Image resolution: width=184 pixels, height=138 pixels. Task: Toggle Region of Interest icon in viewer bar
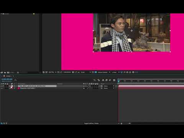[x=93, y=72]
